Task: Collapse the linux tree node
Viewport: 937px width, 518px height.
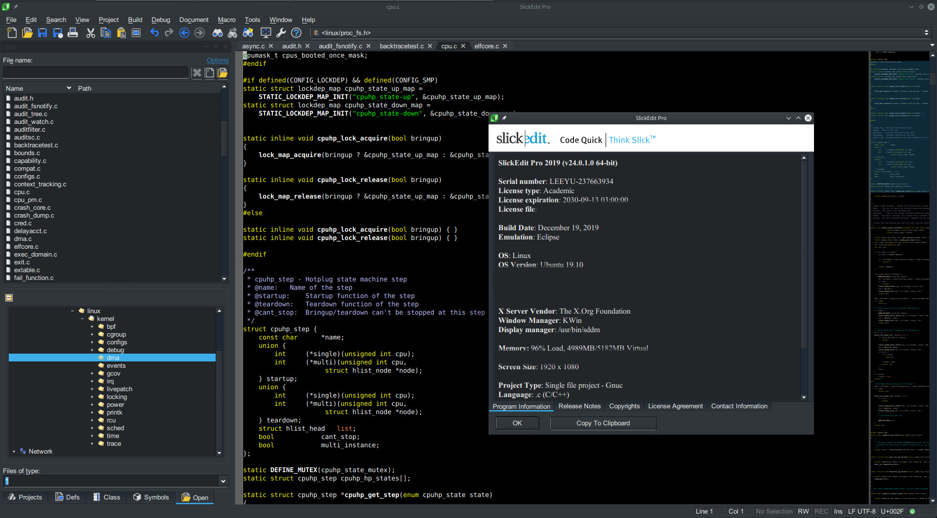Action: pos(72,311)
